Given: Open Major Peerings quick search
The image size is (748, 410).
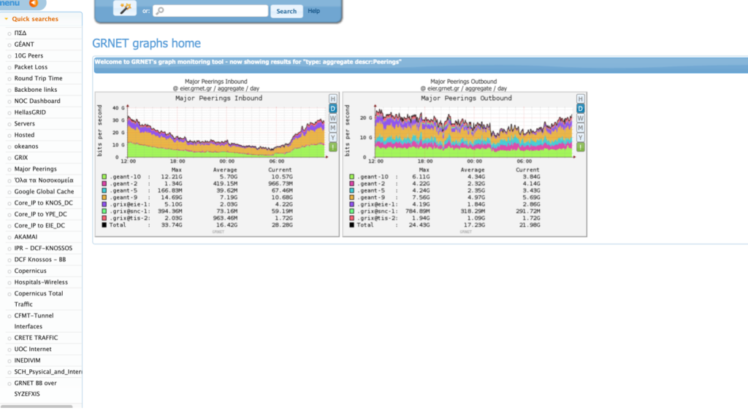Looking at the screenshot, I should pyautogui.click(x=35, y=169).
